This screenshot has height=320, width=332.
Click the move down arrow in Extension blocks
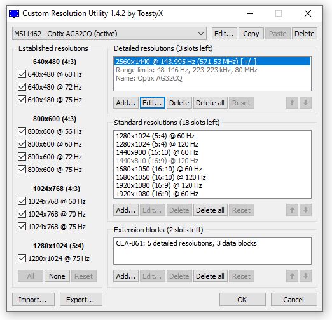(x=305, y=276)
